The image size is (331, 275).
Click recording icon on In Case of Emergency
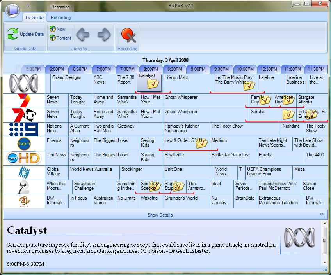click(312, 114)
